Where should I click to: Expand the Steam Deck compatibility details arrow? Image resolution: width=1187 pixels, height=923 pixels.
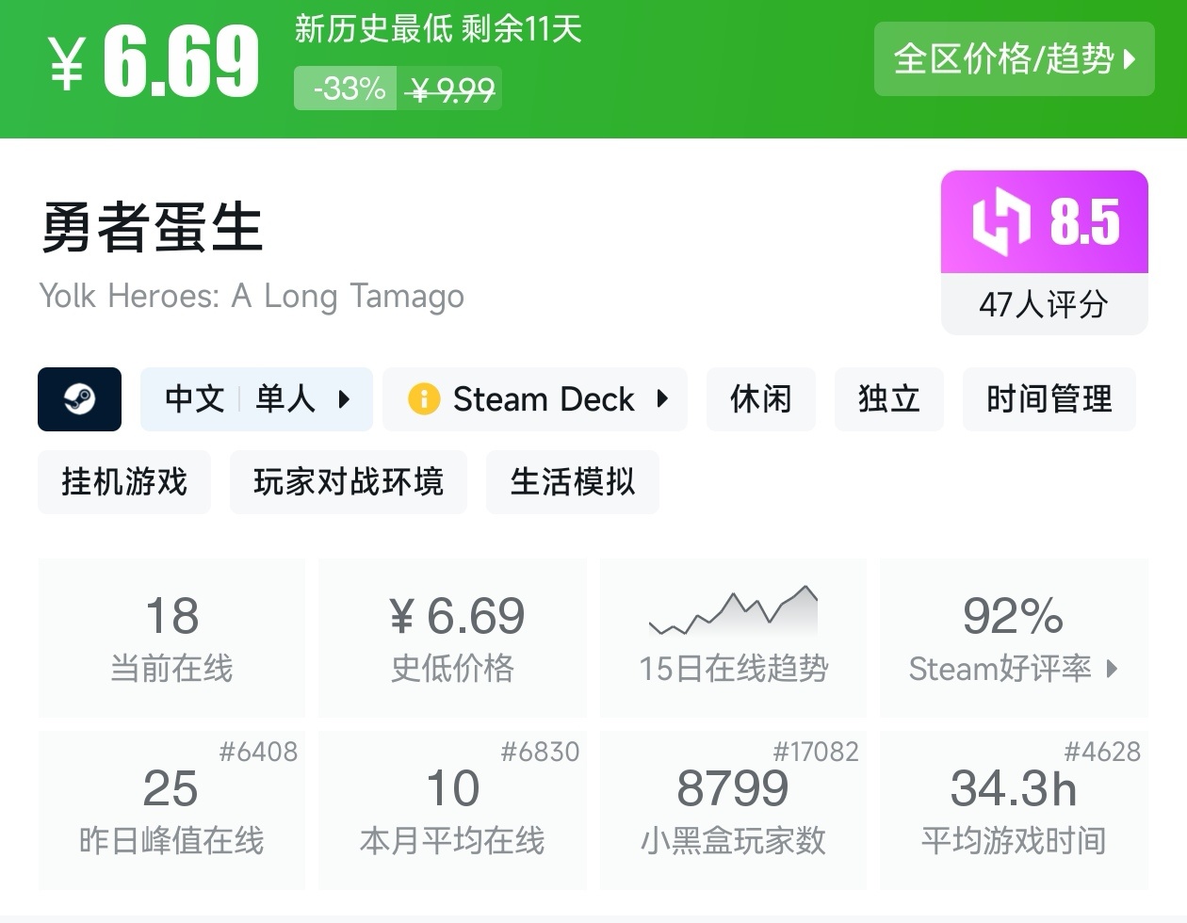[662, 399]
